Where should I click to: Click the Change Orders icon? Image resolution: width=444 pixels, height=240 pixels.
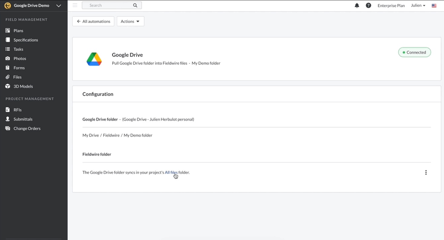[8, 129]
